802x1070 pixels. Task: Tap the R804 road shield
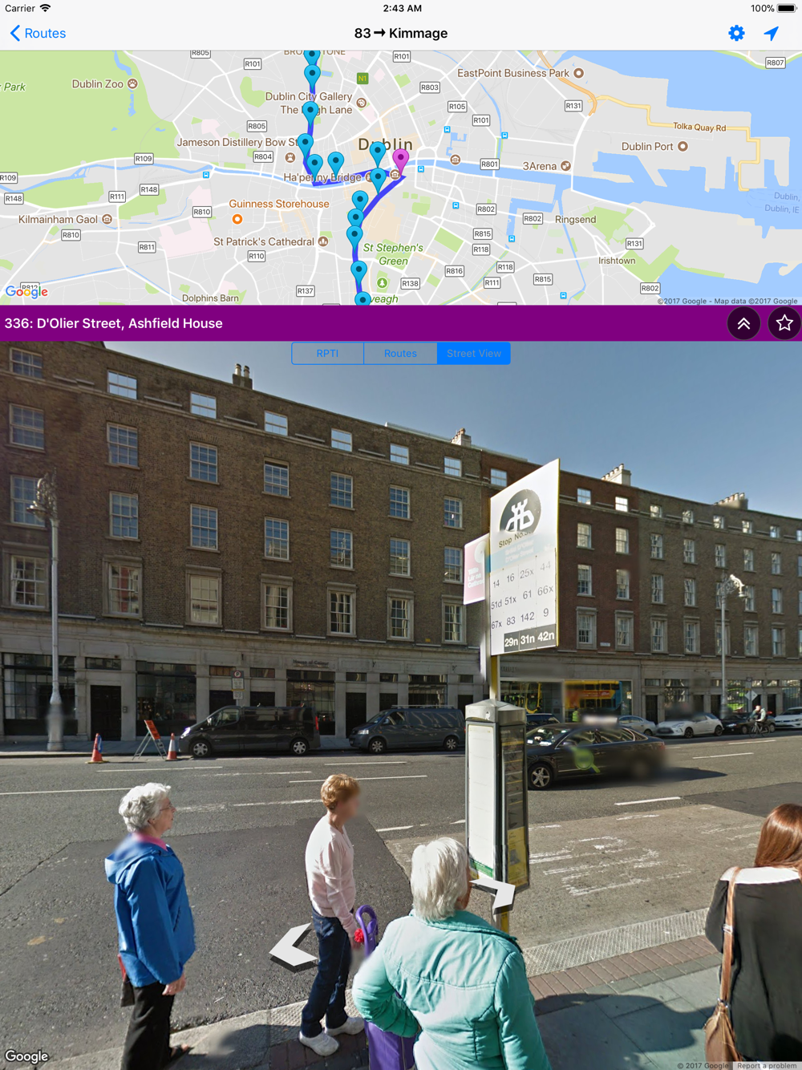[263, 156]
